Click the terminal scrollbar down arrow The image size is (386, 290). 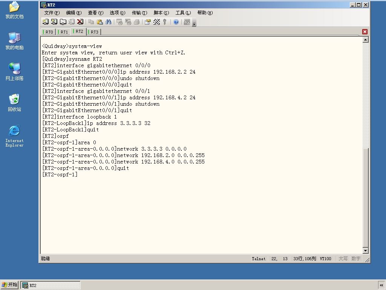[x=366, y=251]
